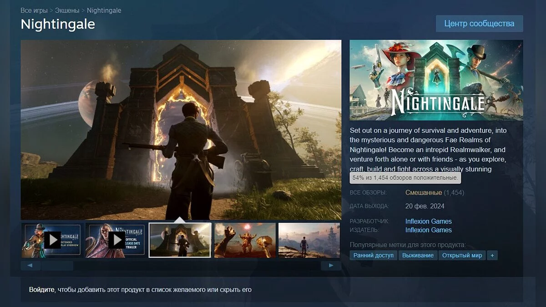Click the Популярные метки label text

tap(408, 245)
